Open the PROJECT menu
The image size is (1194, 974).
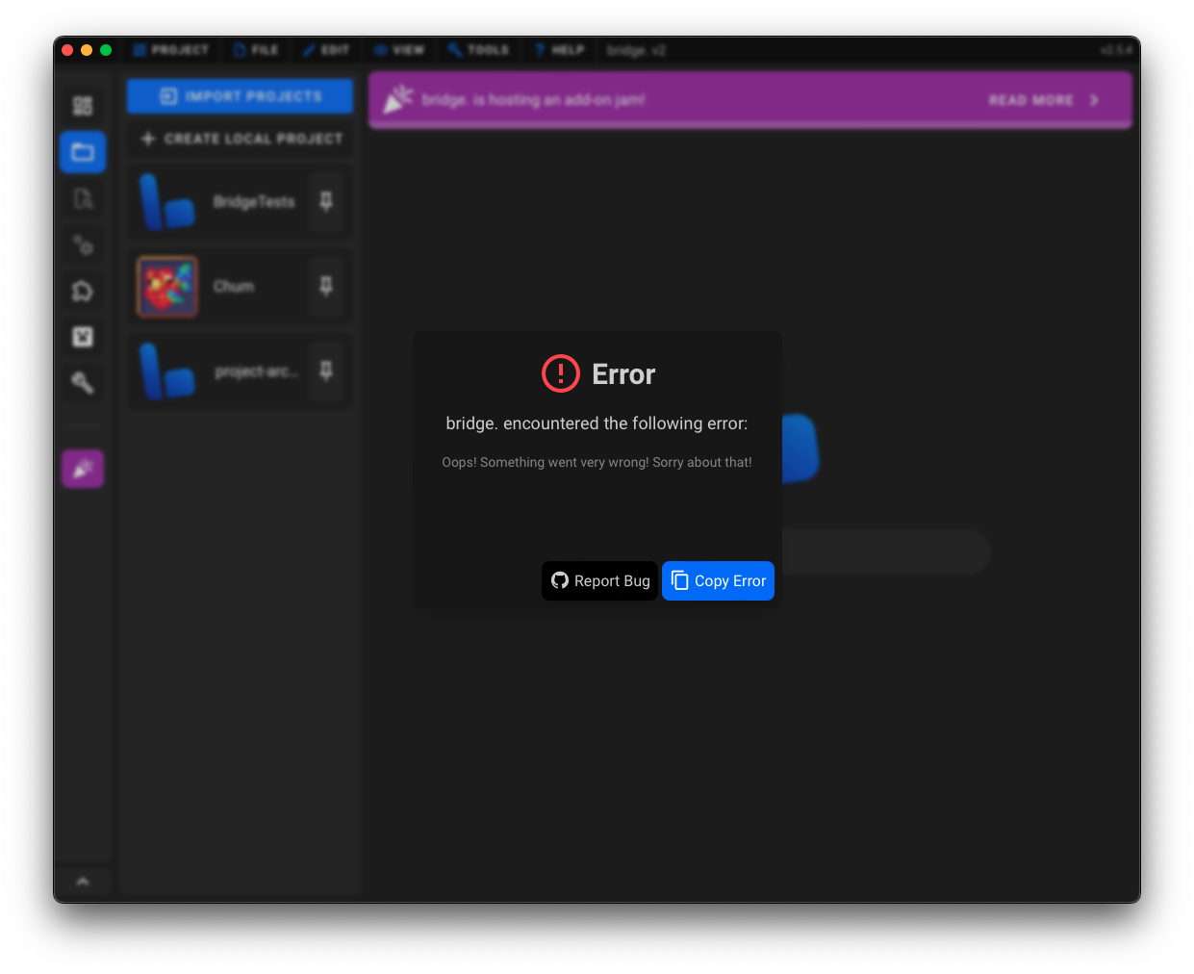(x=171, y=50)
